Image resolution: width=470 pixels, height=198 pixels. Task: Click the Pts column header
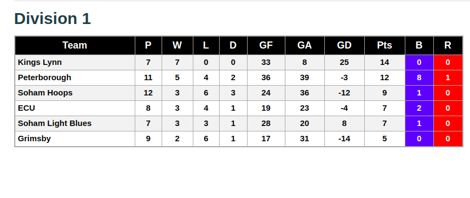(385, 45)
